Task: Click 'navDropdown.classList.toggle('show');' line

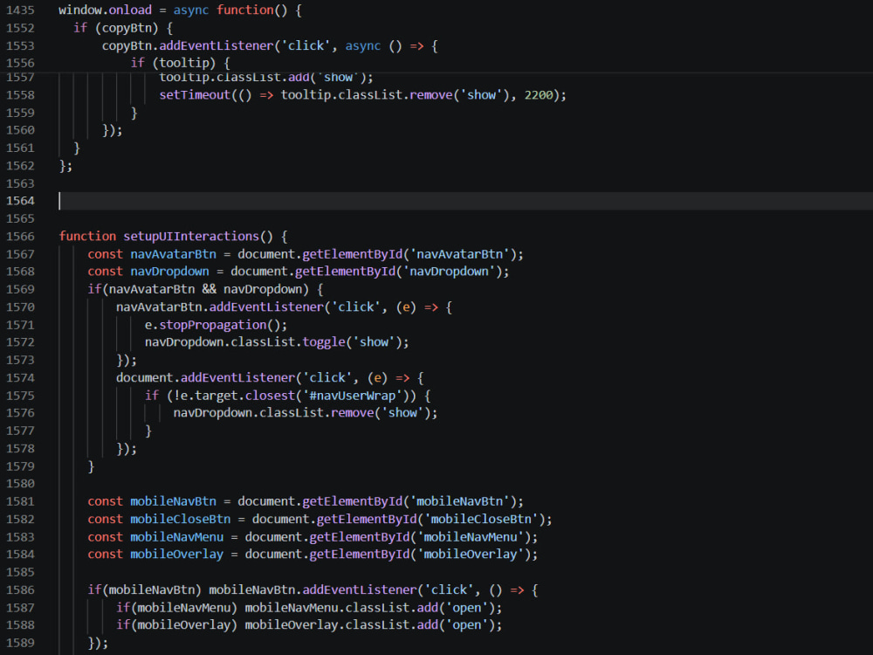Action: click(277, 342)
